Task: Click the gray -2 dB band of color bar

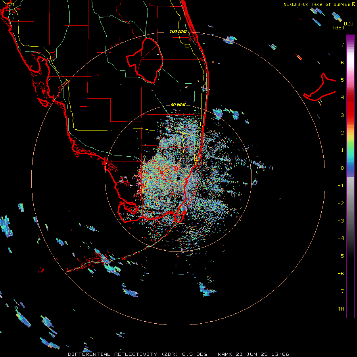Action: point(350,203)
